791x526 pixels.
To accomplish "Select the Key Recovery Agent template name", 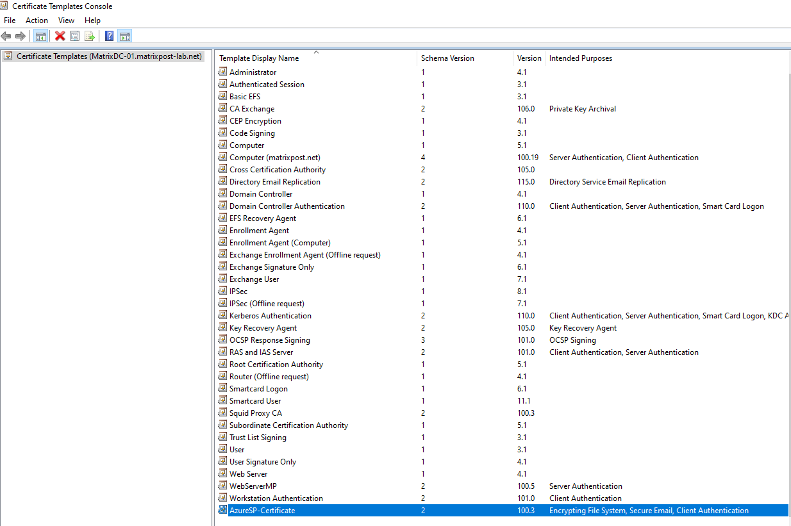I will tap(263, 328).
